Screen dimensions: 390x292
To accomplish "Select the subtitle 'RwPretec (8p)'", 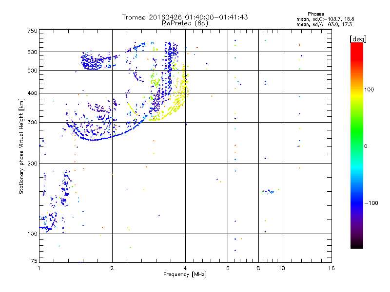I will click(x=185, y=23).
